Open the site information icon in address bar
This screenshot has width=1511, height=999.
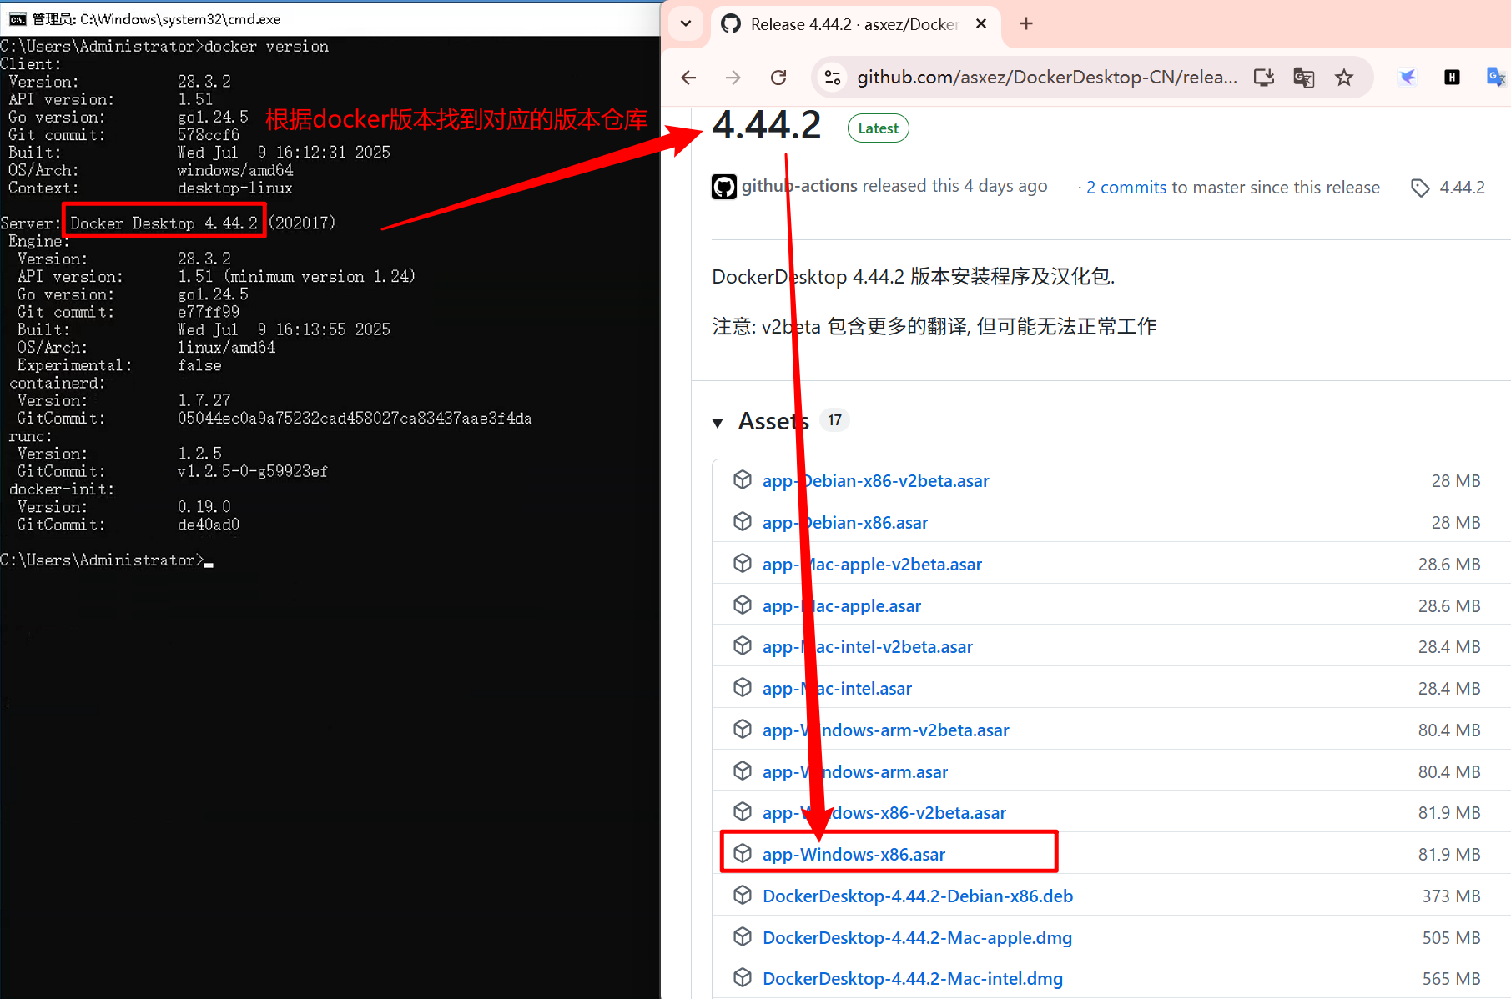pos(833,78)
